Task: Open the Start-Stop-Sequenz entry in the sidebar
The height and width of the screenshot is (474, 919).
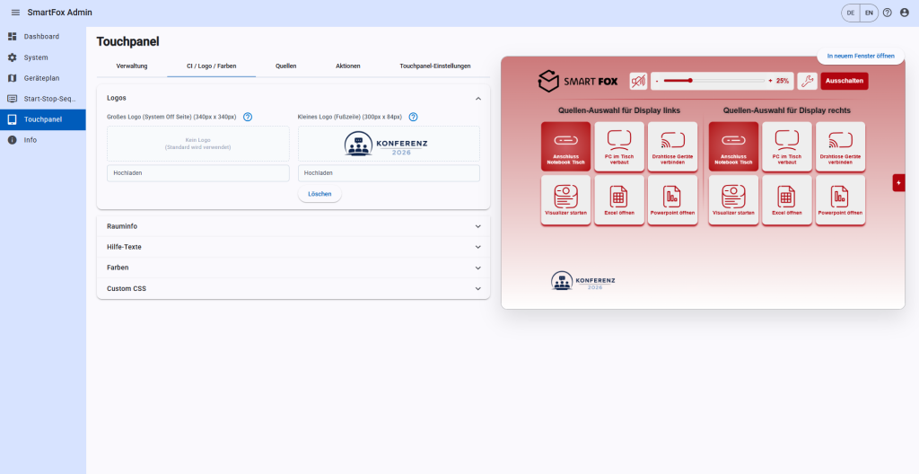Action: [x=43, y=99]
